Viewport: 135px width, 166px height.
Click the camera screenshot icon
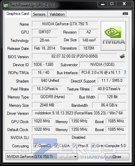point(125,14)
